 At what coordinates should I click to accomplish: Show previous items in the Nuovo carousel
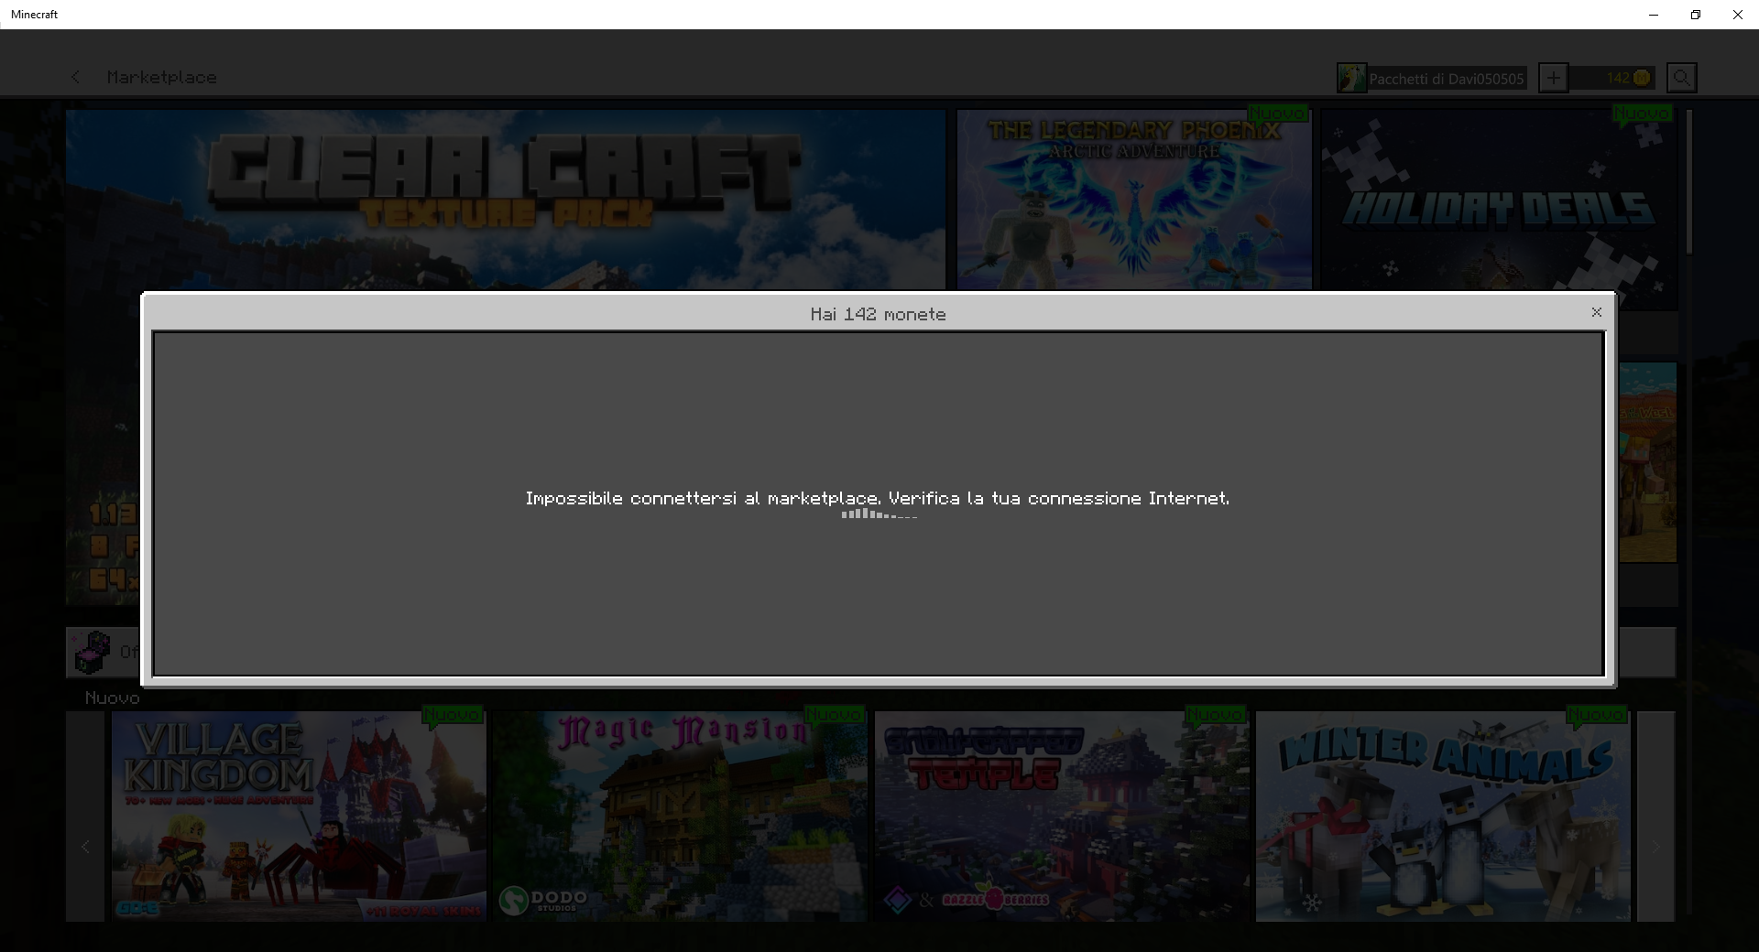(x=85, y=817)
